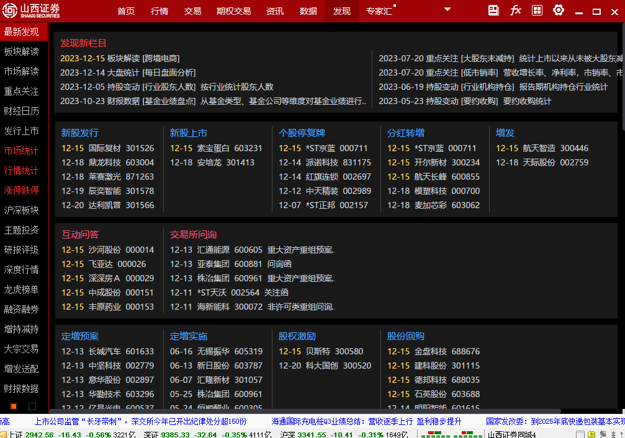
Task: Click the gray network connection status icon
Action: tap(603, 434)
